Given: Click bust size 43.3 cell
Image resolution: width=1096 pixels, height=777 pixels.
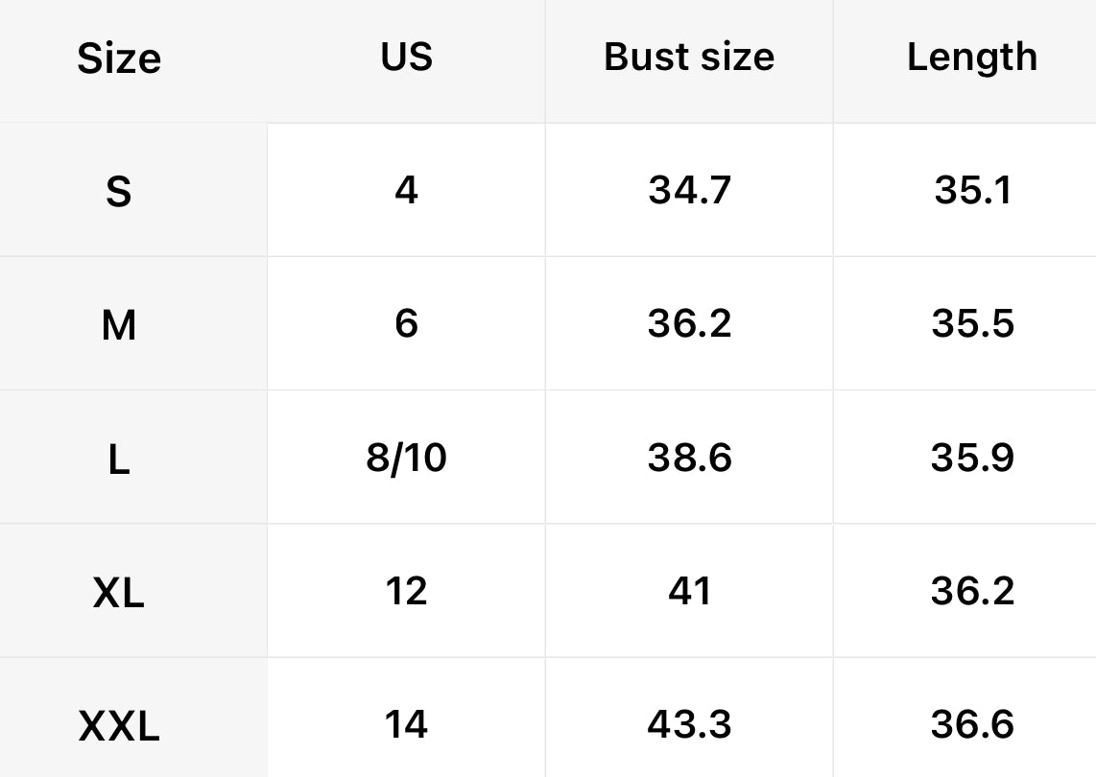Looking at the screenshot, I should pos(689,724).
